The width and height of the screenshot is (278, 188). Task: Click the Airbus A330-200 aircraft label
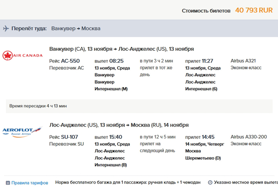point(249,137)
